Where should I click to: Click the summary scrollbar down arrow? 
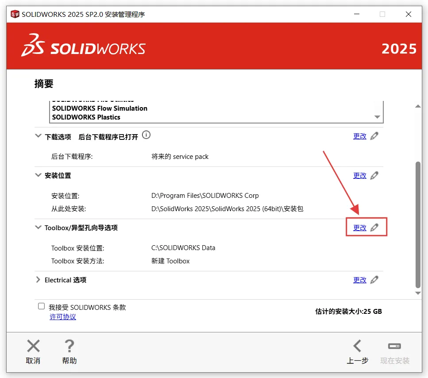pos(418,293)
